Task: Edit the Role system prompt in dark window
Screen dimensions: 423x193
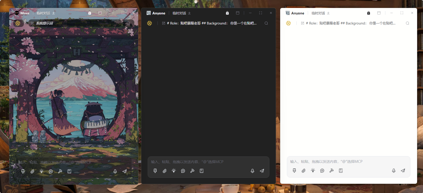Action: pyautogui.click(x=211, y=23)
